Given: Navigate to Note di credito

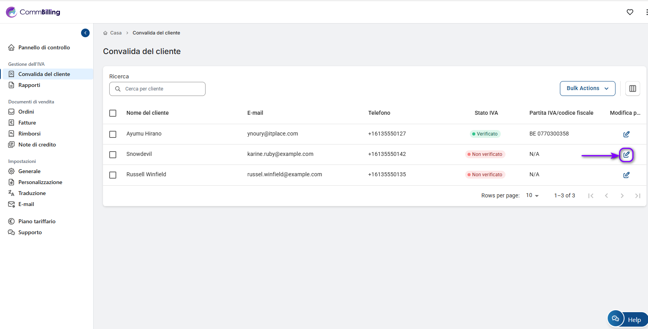Looking at the screenshot, I should point(37,145).
